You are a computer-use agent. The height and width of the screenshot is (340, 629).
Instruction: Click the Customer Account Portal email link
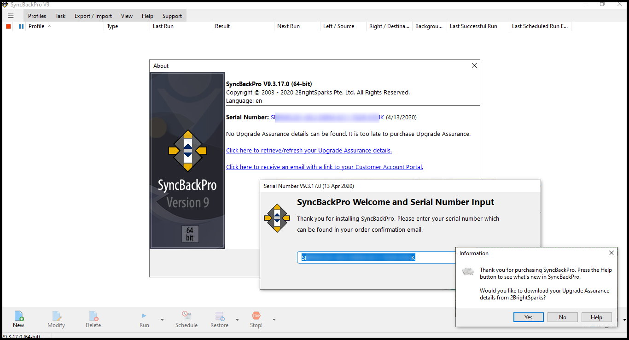325,167
